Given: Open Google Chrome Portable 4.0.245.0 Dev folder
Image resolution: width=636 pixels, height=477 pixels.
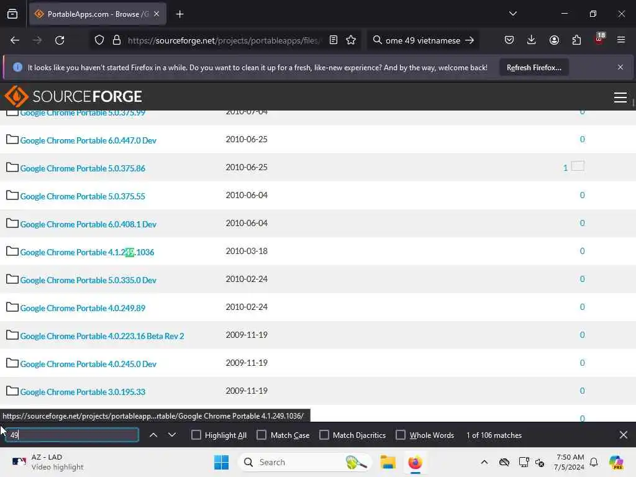Looking at the screenshot, I should pos(88,364).
